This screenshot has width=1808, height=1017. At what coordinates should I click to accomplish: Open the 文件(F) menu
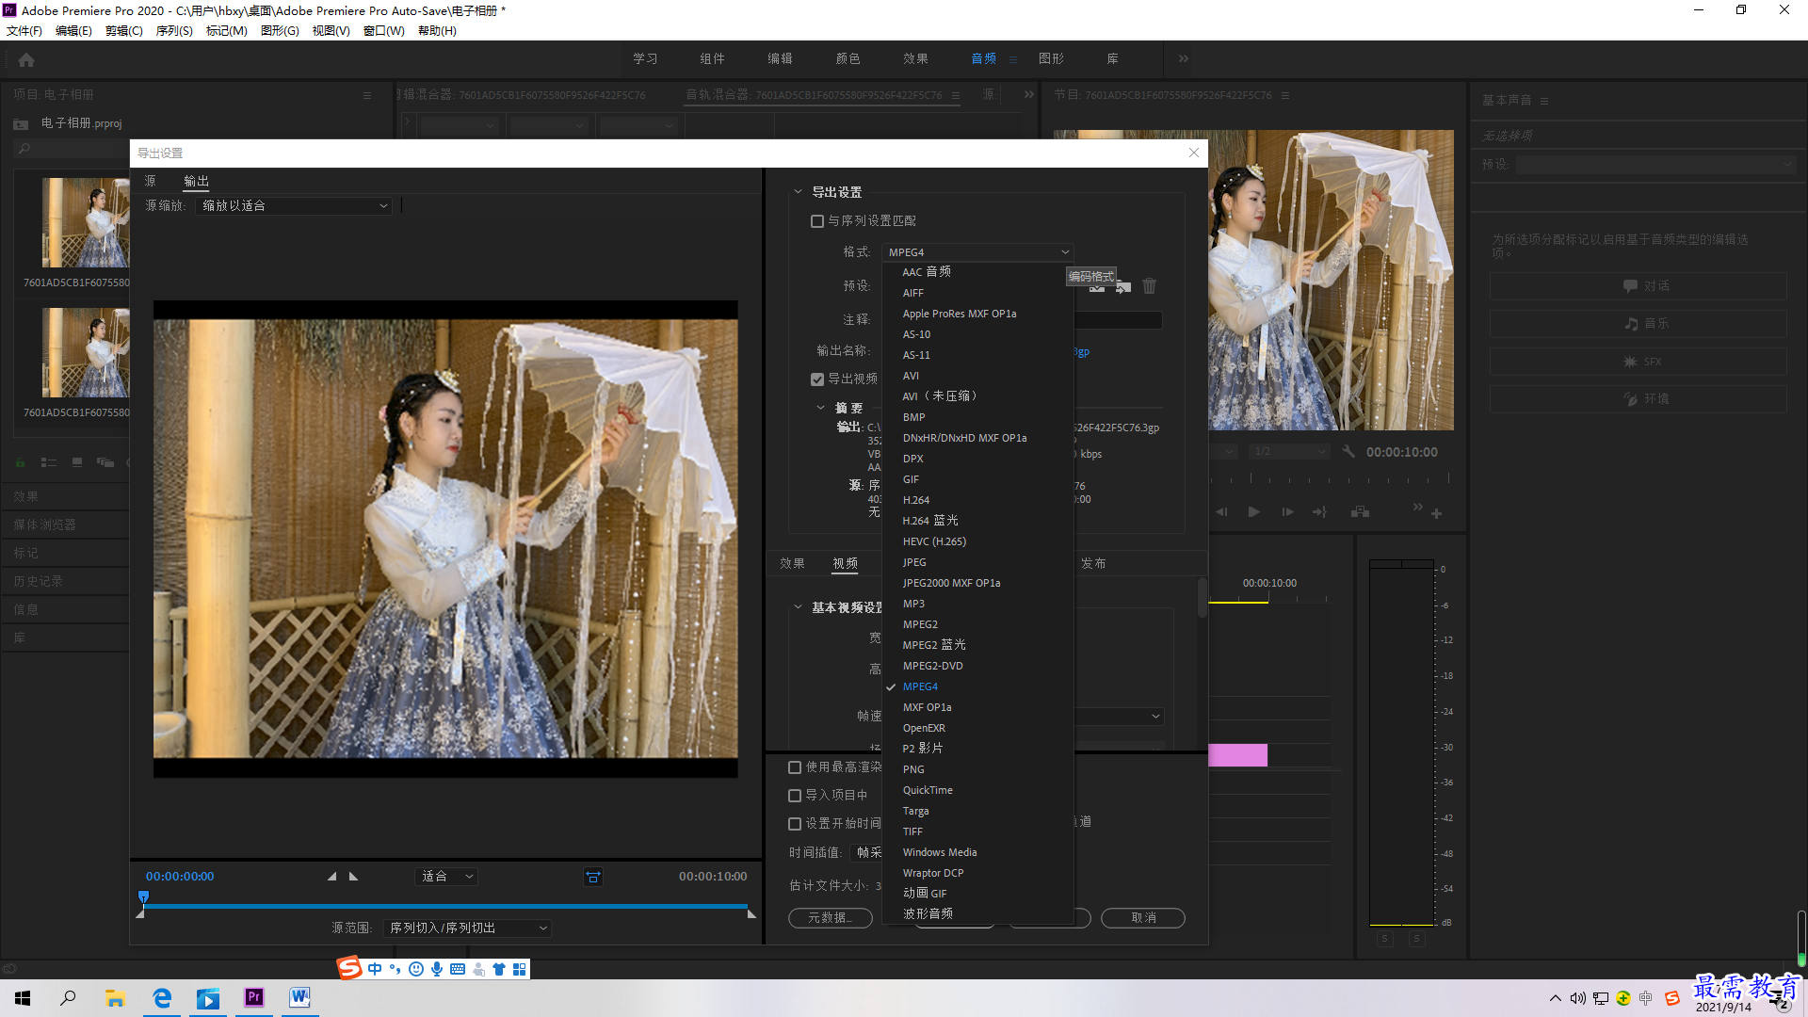(24, 31)
